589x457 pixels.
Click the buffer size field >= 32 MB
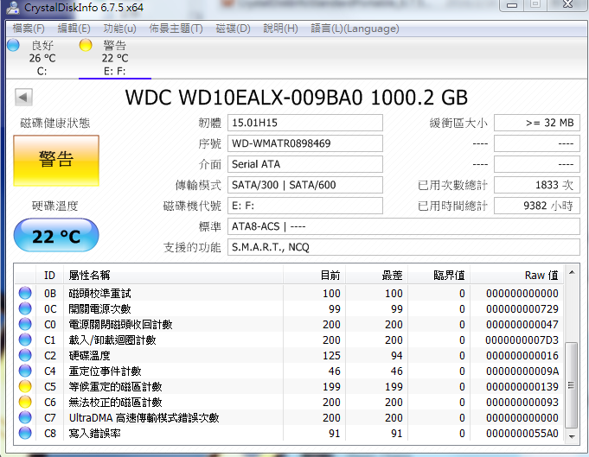(537, 123)
